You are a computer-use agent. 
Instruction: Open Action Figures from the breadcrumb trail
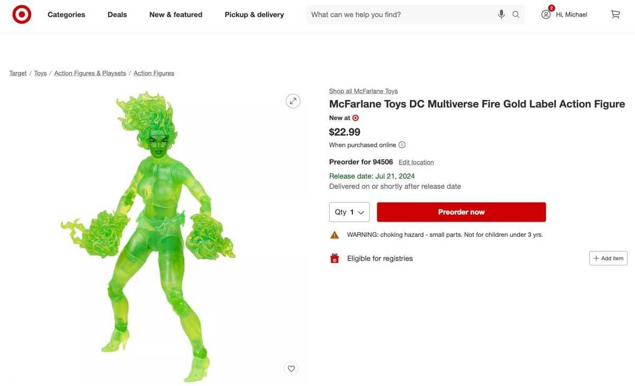tap(153, 72)
